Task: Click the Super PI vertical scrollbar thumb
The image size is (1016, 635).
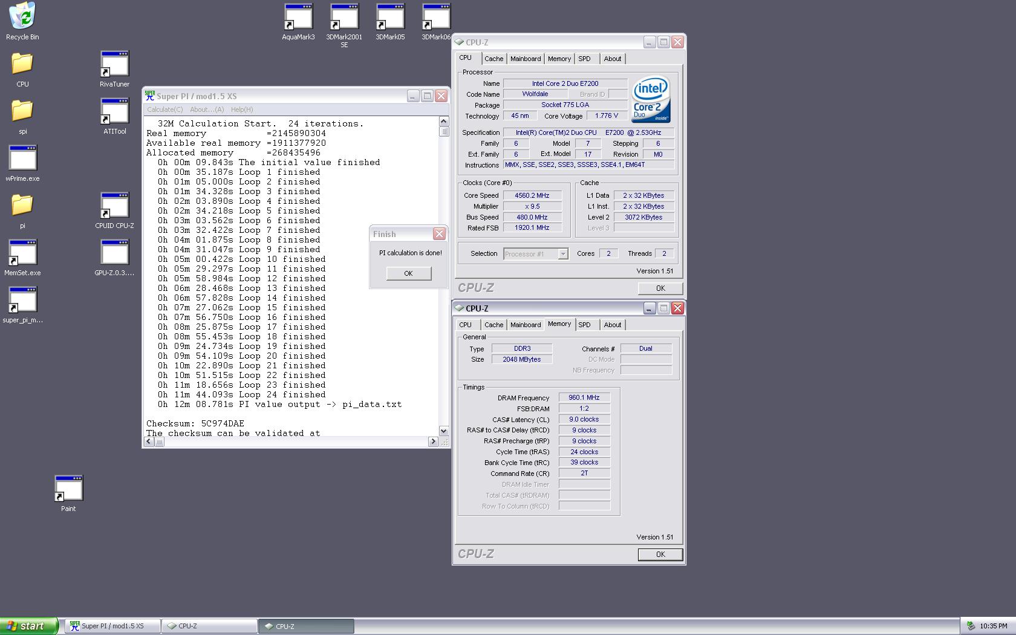Action: [x=443, y=131]
